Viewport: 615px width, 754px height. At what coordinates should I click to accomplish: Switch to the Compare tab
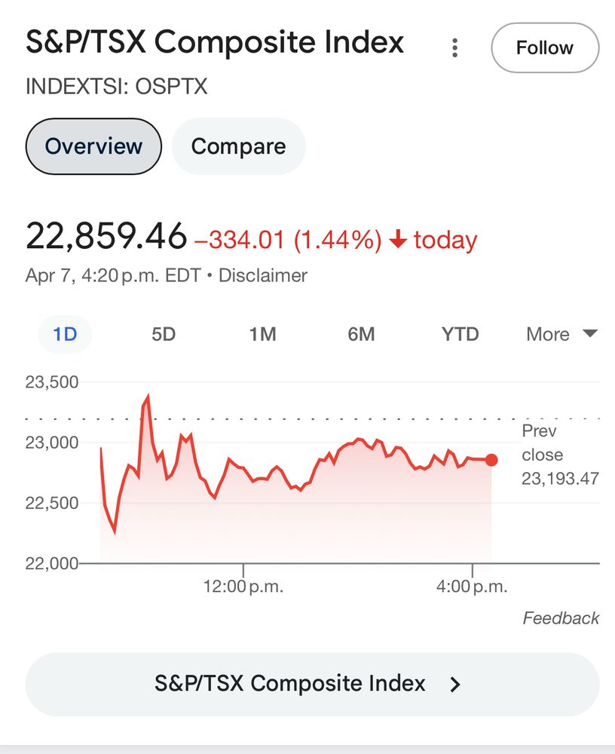[x=238, y=146]
